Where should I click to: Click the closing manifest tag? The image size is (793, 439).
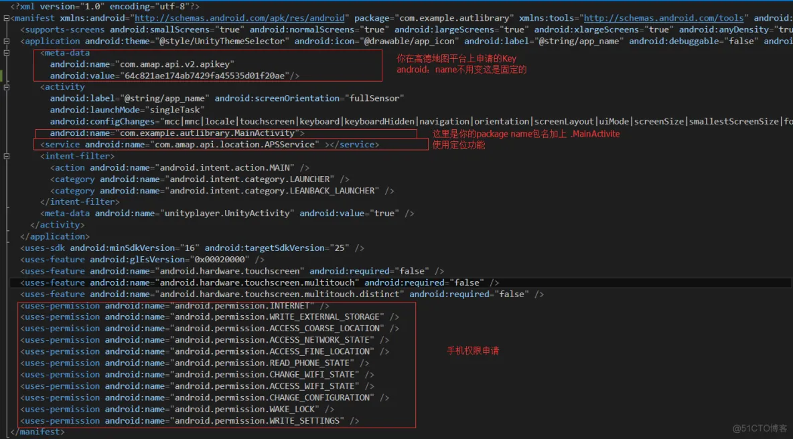[x=38, y=432]
